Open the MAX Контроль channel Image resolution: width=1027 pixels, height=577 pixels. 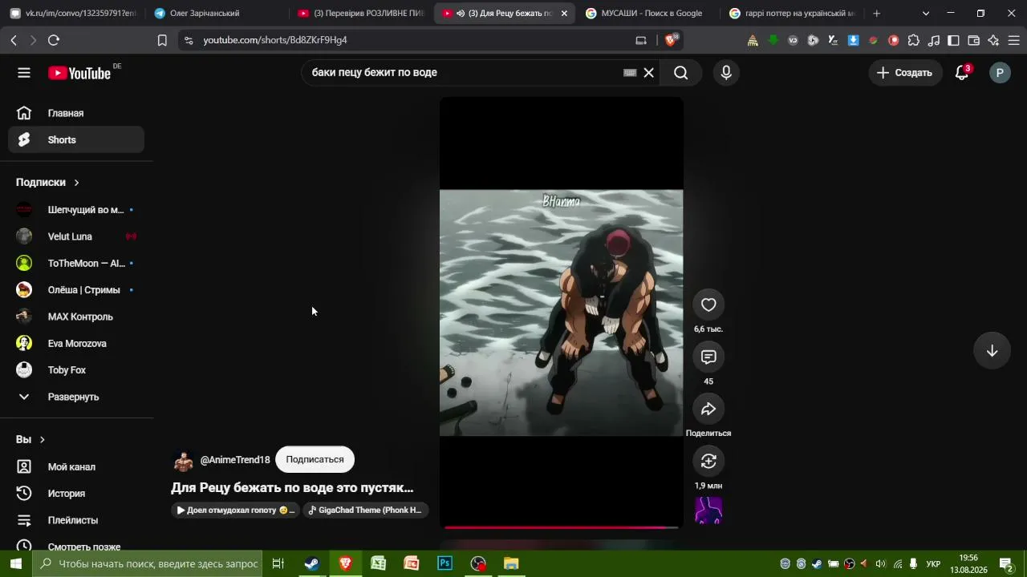76,317
